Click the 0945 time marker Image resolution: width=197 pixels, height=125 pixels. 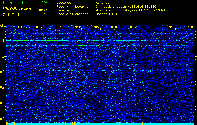coord(96,27)
